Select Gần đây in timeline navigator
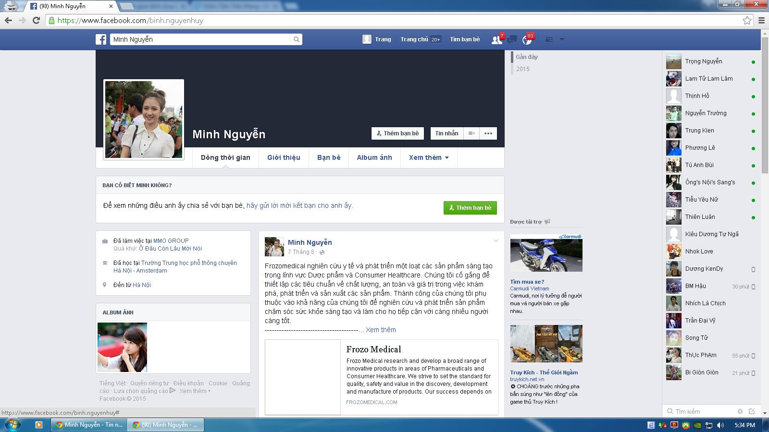 527,57
